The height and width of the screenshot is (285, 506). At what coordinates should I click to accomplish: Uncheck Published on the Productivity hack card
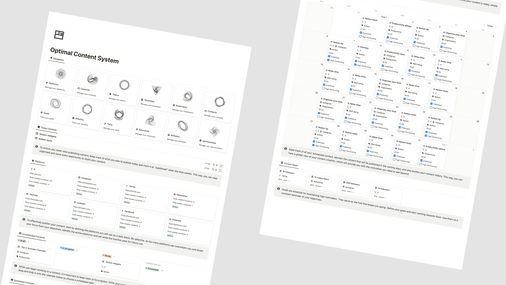tap(383, 66)
